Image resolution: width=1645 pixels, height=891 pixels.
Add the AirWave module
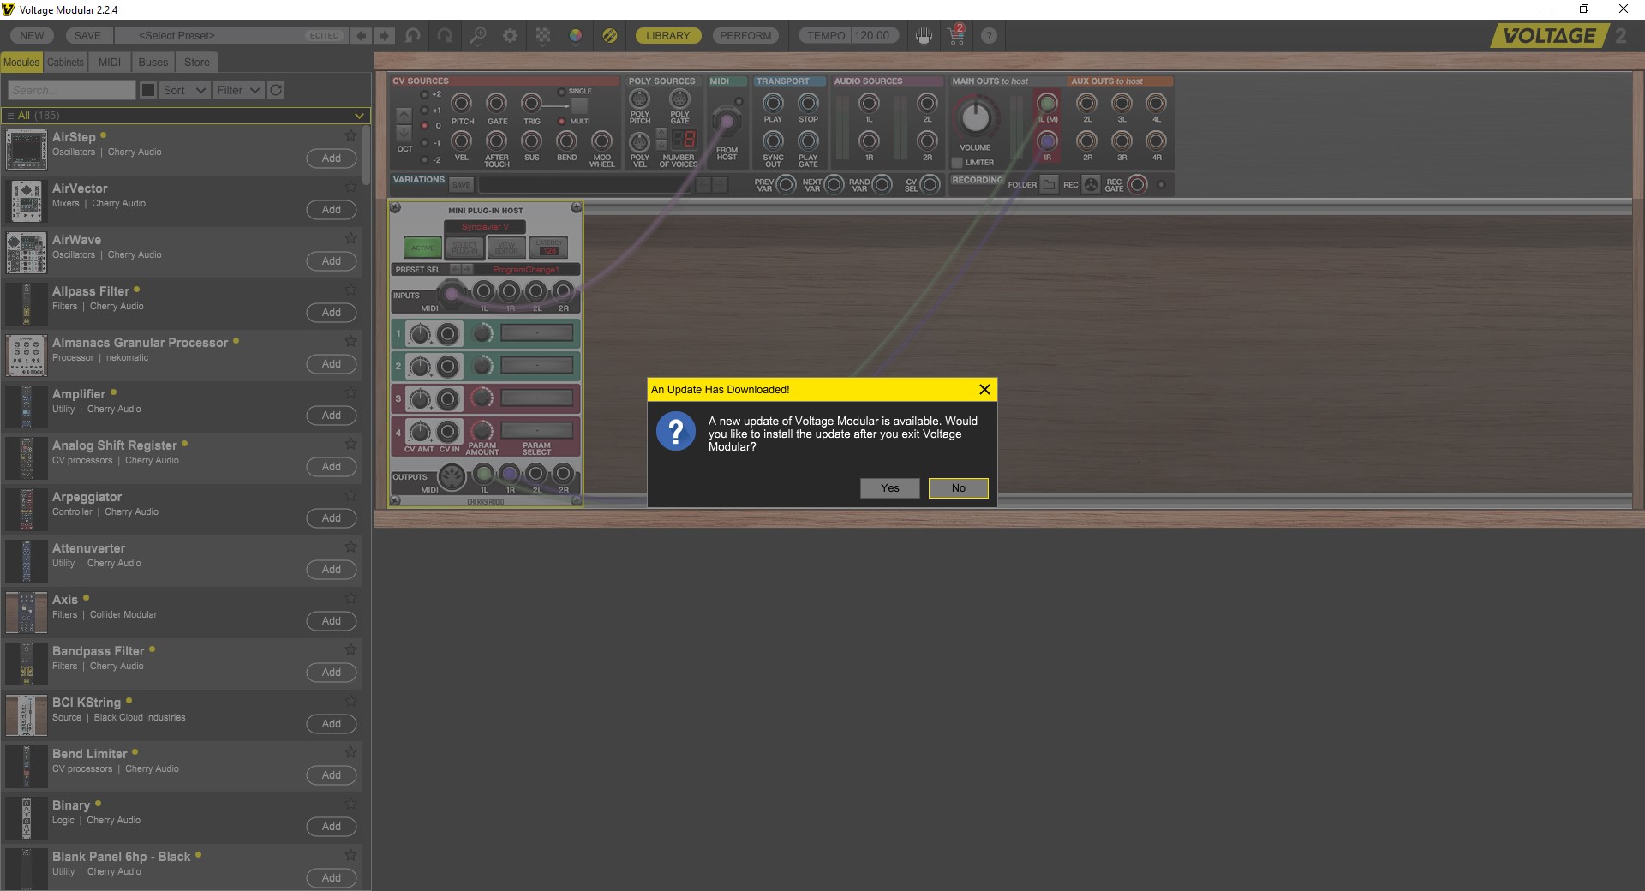coord(332,261)
